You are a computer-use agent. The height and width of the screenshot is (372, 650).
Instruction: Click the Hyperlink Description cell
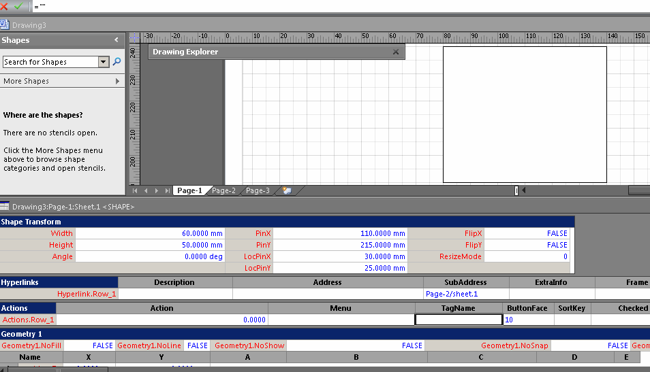[x=175, y=294]
